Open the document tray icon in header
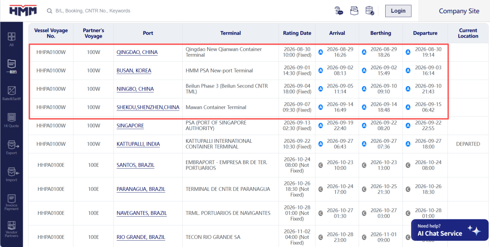 pyautogui.click(x=354, y=10)
